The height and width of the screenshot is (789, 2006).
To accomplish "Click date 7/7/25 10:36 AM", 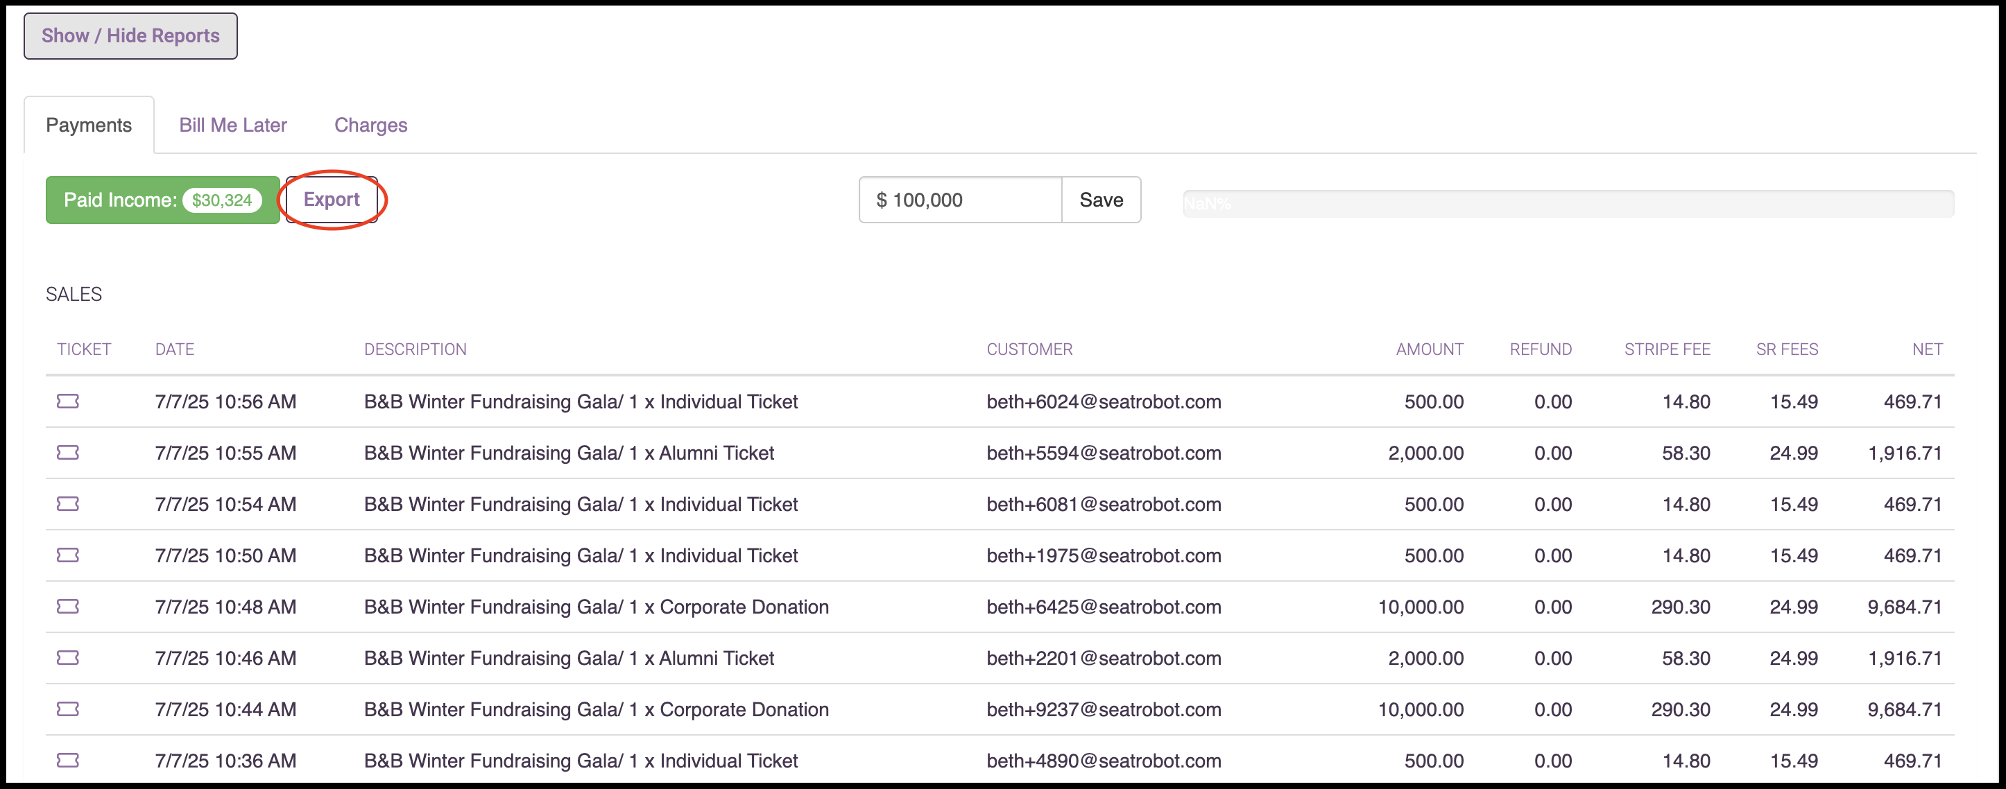I will pyautogui.click(x=226, y=761).
